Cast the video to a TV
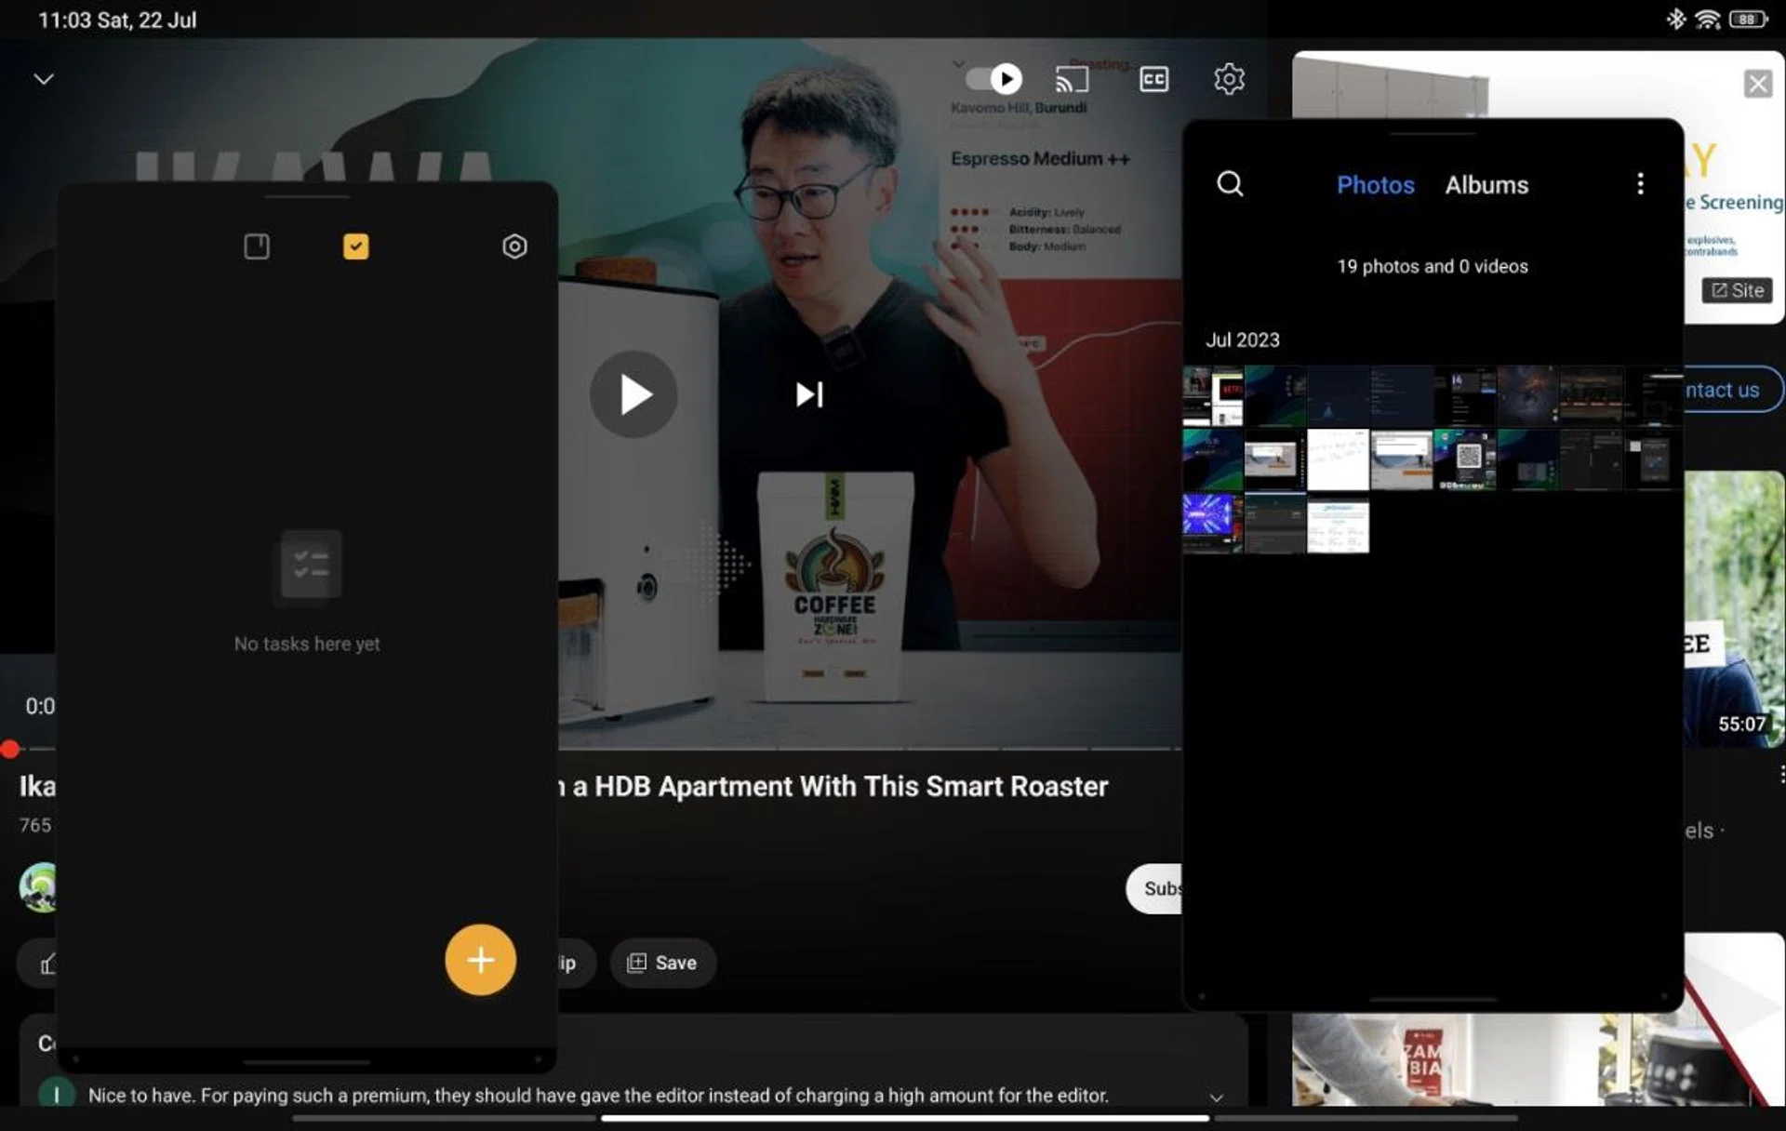The width and height of the screenshot is (1786, 1131). (x=1072, y=79)
